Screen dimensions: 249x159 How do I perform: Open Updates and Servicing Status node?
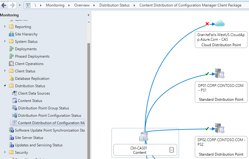[39, 145]
